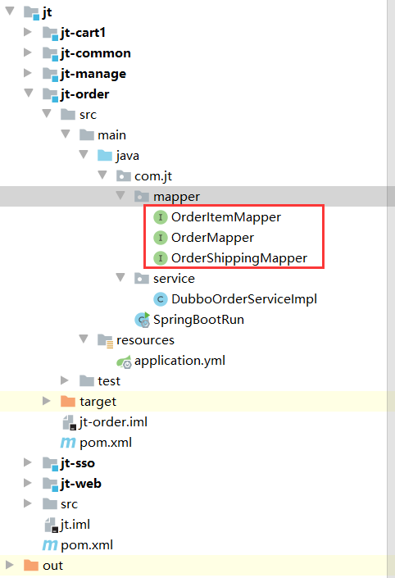This screenshot has width=395, height=578.
Task: Collapse the resources folder arrow
Action: pyautogui.click(x=84, y=339)
